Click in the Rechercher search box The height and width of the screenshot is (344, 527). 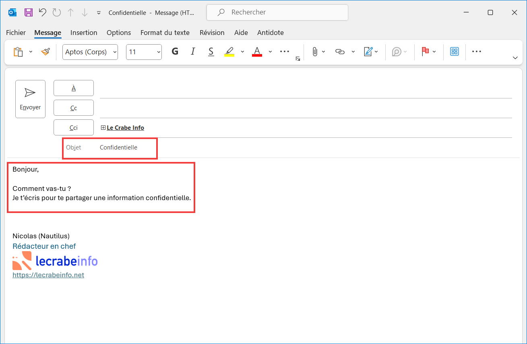pyautogui.click(x=277, y=12)
